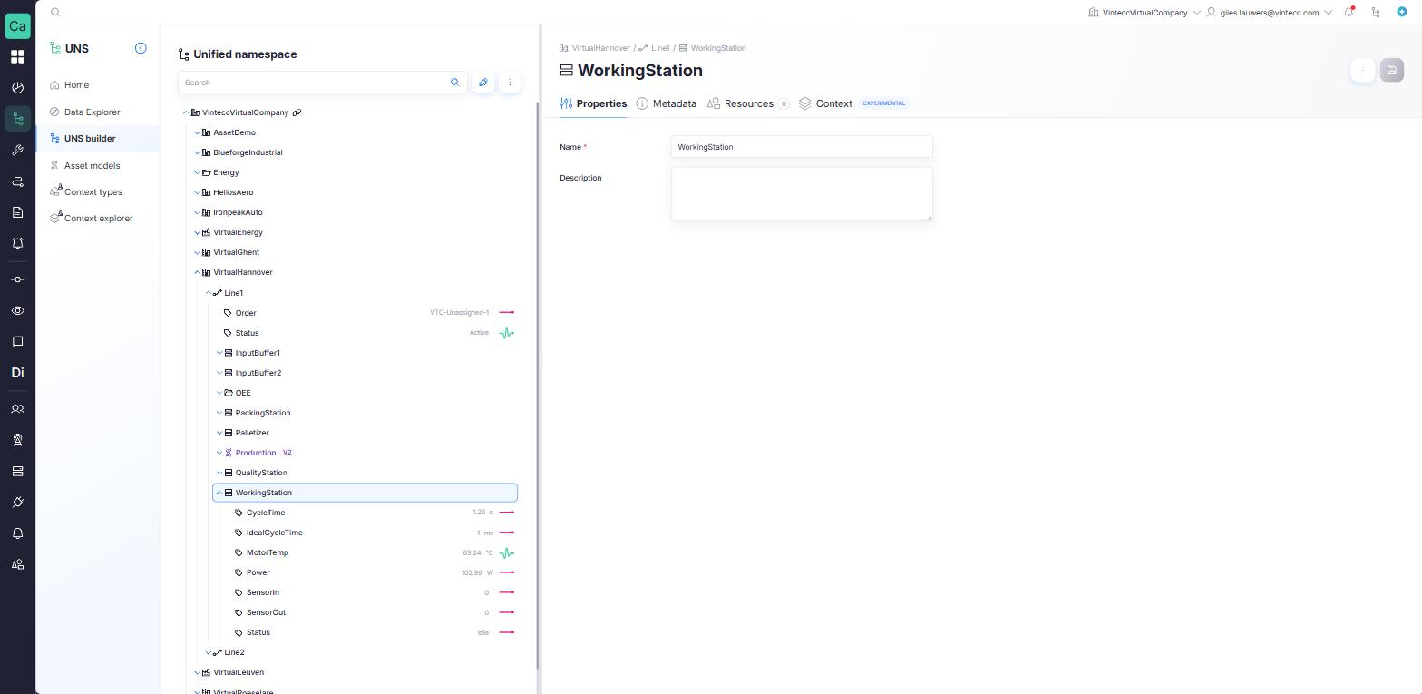Open the document icon in left rail
The width and height of the screenshot is (1422, 694).
point(17,212)
